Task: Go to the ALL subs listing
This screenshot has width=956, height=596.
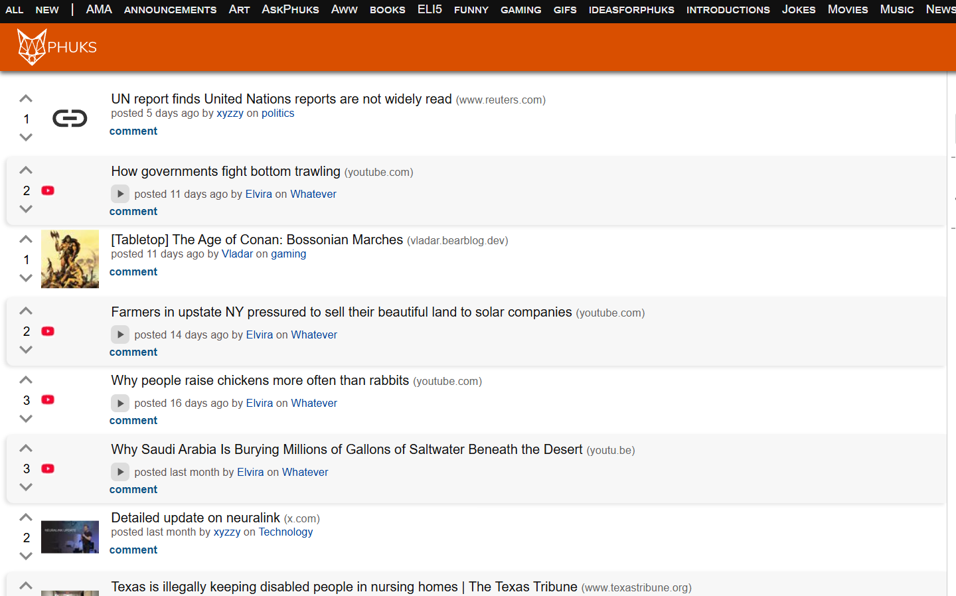Action: (x=15, y=10)
